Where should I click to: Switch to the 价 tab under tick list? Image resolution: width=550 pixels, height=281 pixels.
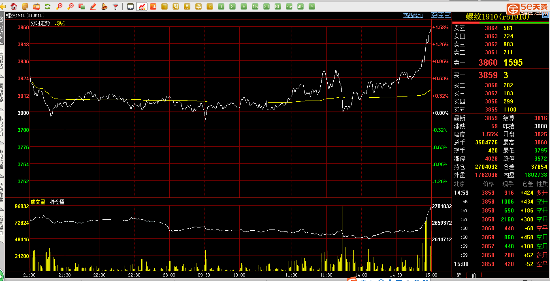pyautogui.click(x=474, y=275)
